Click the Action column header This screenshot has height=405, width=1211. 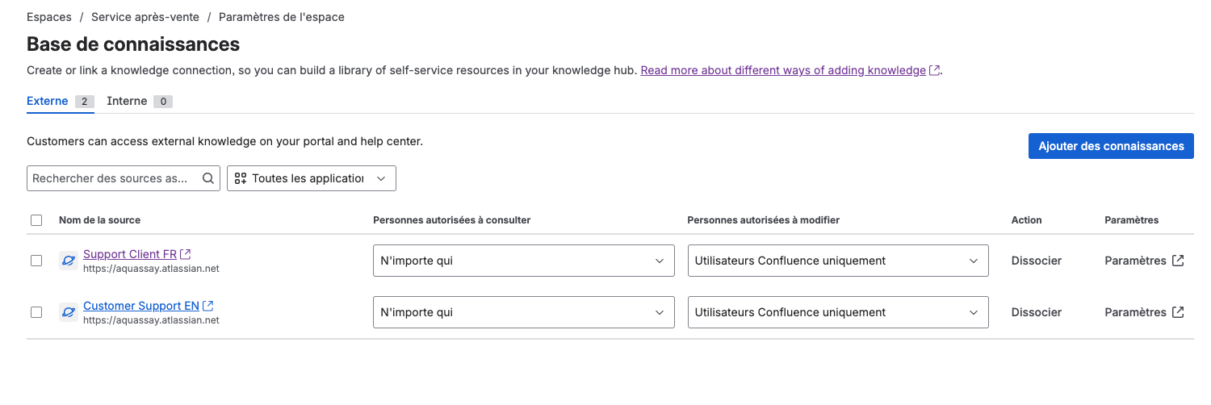pos(1027,220)
